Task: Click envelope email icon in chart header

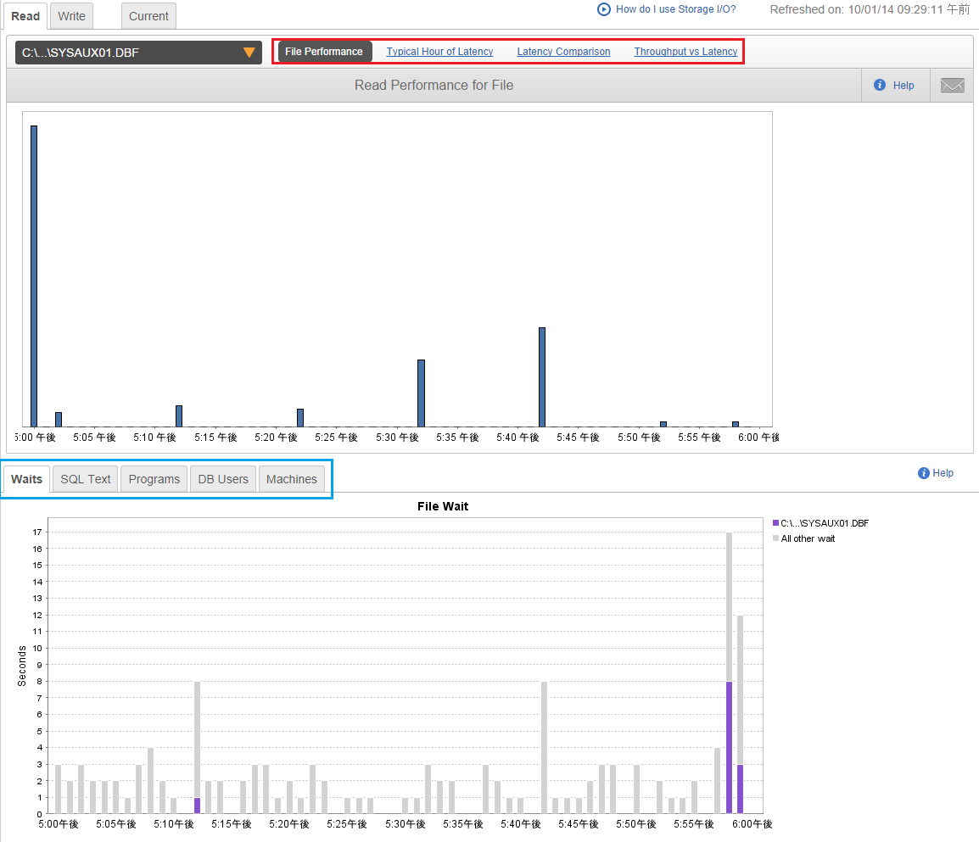Action: [x=952, y=86]
